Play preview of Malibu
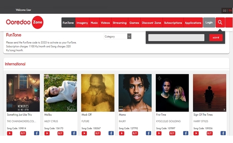The height and width of the screenshot is (143, 233). pyautogui.click(x=47, y=133)
